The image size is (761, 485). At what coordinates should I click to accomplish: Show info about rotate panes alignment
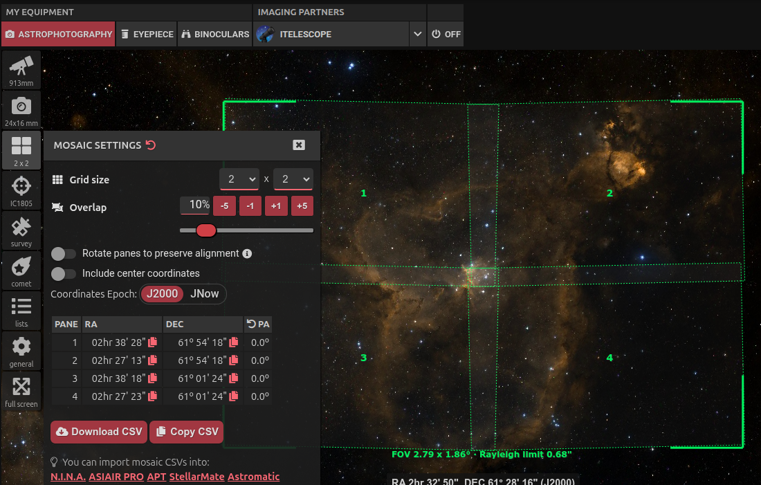(x=247, y=253)
